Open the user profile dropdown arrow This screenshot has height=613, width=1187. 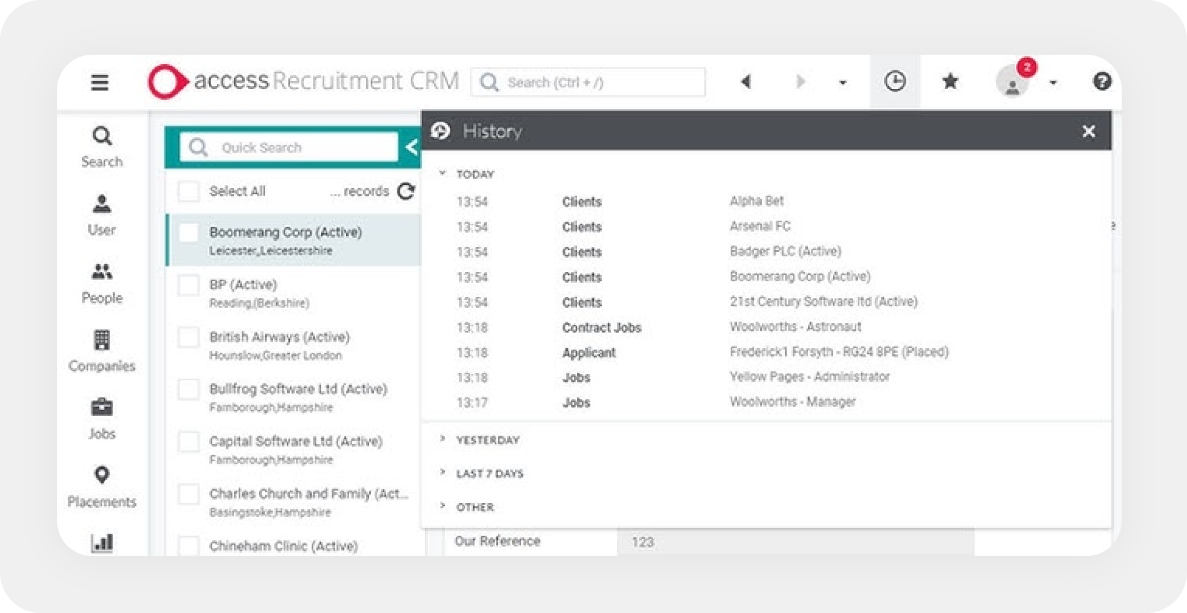1053,83
